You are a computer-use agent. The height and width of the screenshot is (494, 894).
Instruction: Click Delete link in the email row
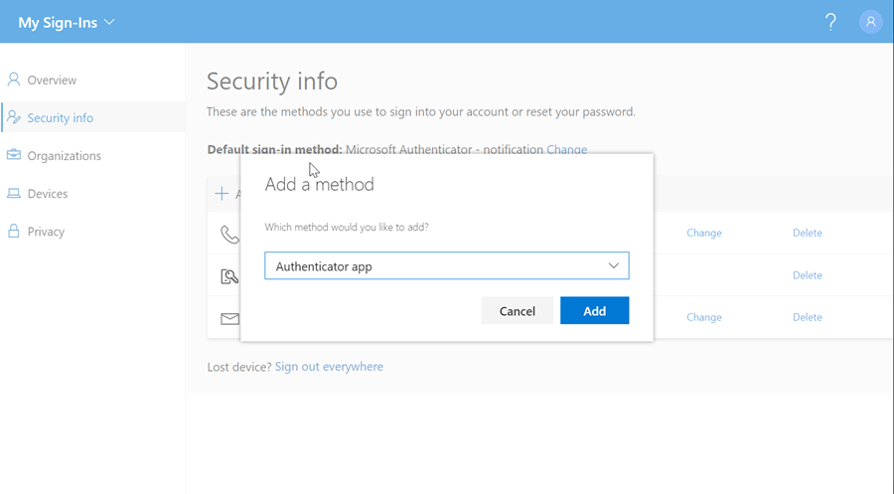tap(807, 317)
